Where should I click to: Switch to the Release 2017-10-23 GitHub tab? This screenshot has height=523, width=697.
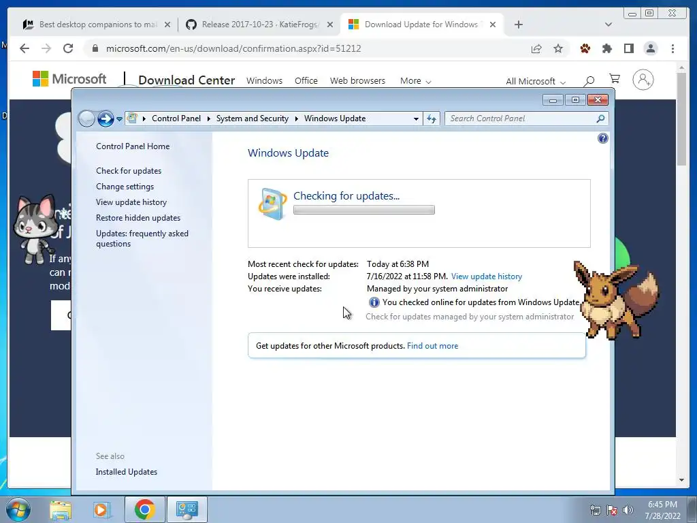pos(259,25)
